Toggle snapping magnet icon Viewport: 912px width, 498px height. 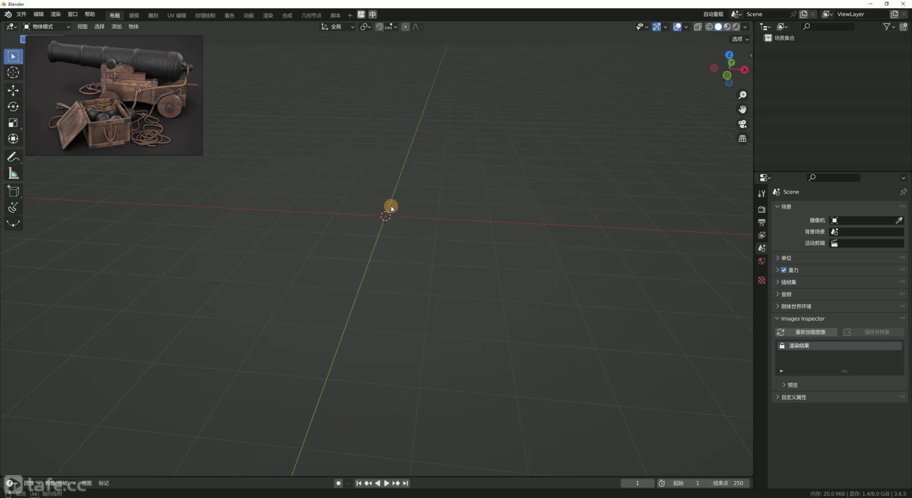coord(379,27)
